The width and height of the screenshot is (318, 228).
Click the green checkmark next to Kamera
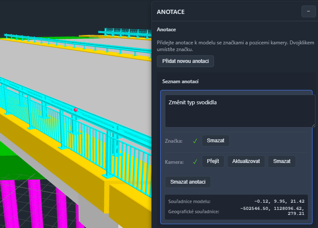point(195,161)
